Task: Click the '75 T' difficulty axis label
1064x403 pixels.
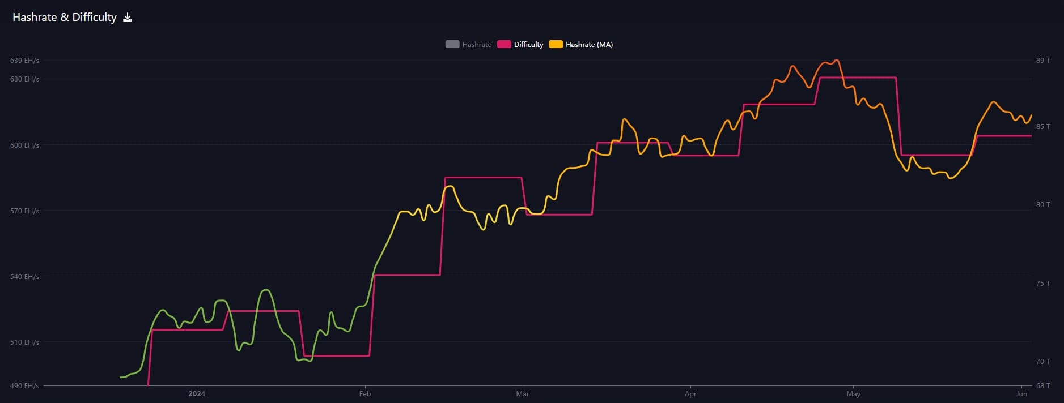Action: tap(1043, 284)
